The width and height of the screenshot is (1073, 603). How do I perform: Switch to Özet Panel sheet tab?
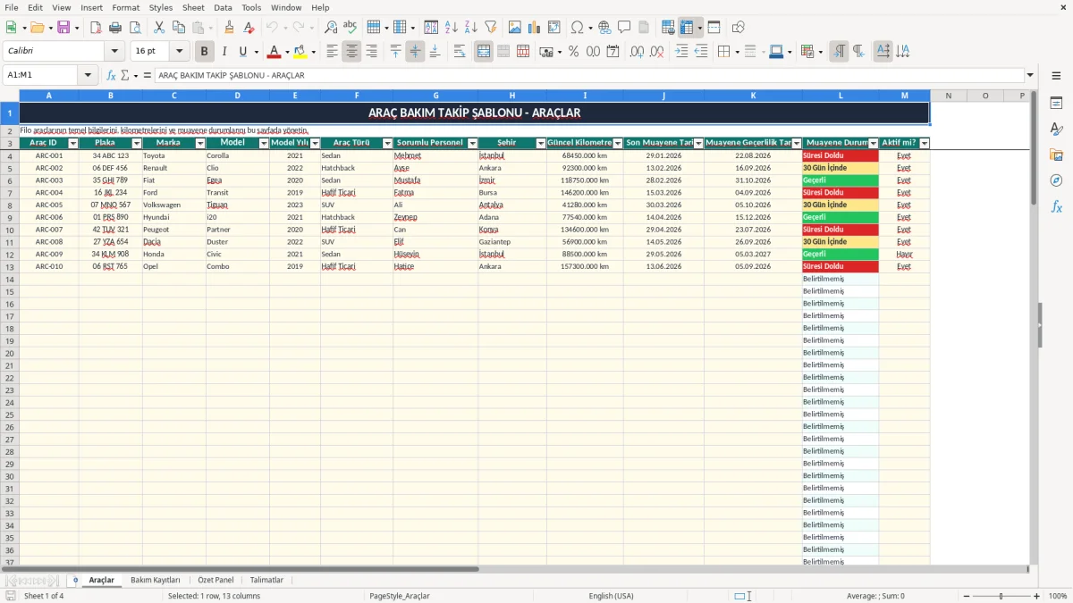[215, 580]
